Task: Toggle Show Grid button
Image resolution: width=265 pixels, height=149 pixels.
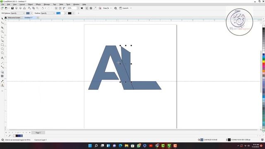Action: (x=91, y=8)
